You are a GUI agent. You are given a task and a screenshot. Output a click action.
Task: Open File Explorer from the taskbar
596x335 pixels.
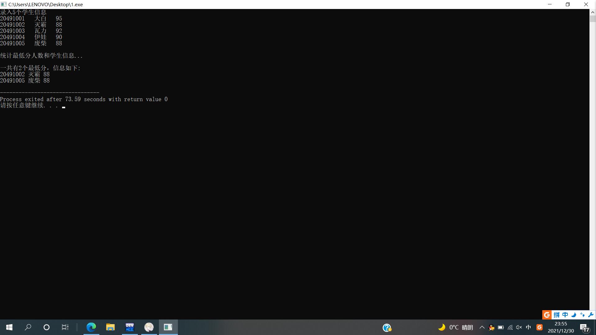click(x=110, y=327)
